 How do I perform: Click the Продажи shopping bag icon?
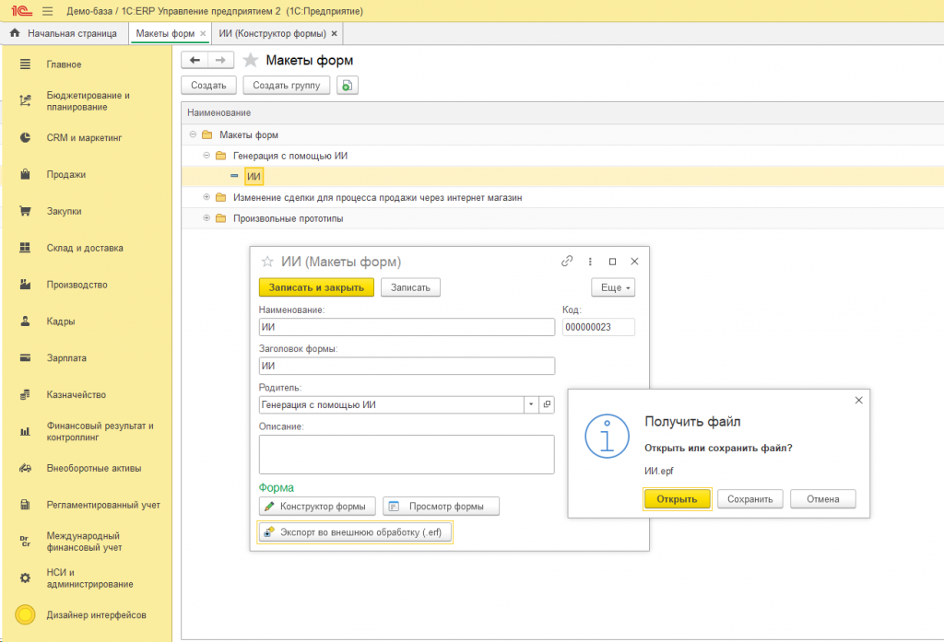(x=25, y=174)
